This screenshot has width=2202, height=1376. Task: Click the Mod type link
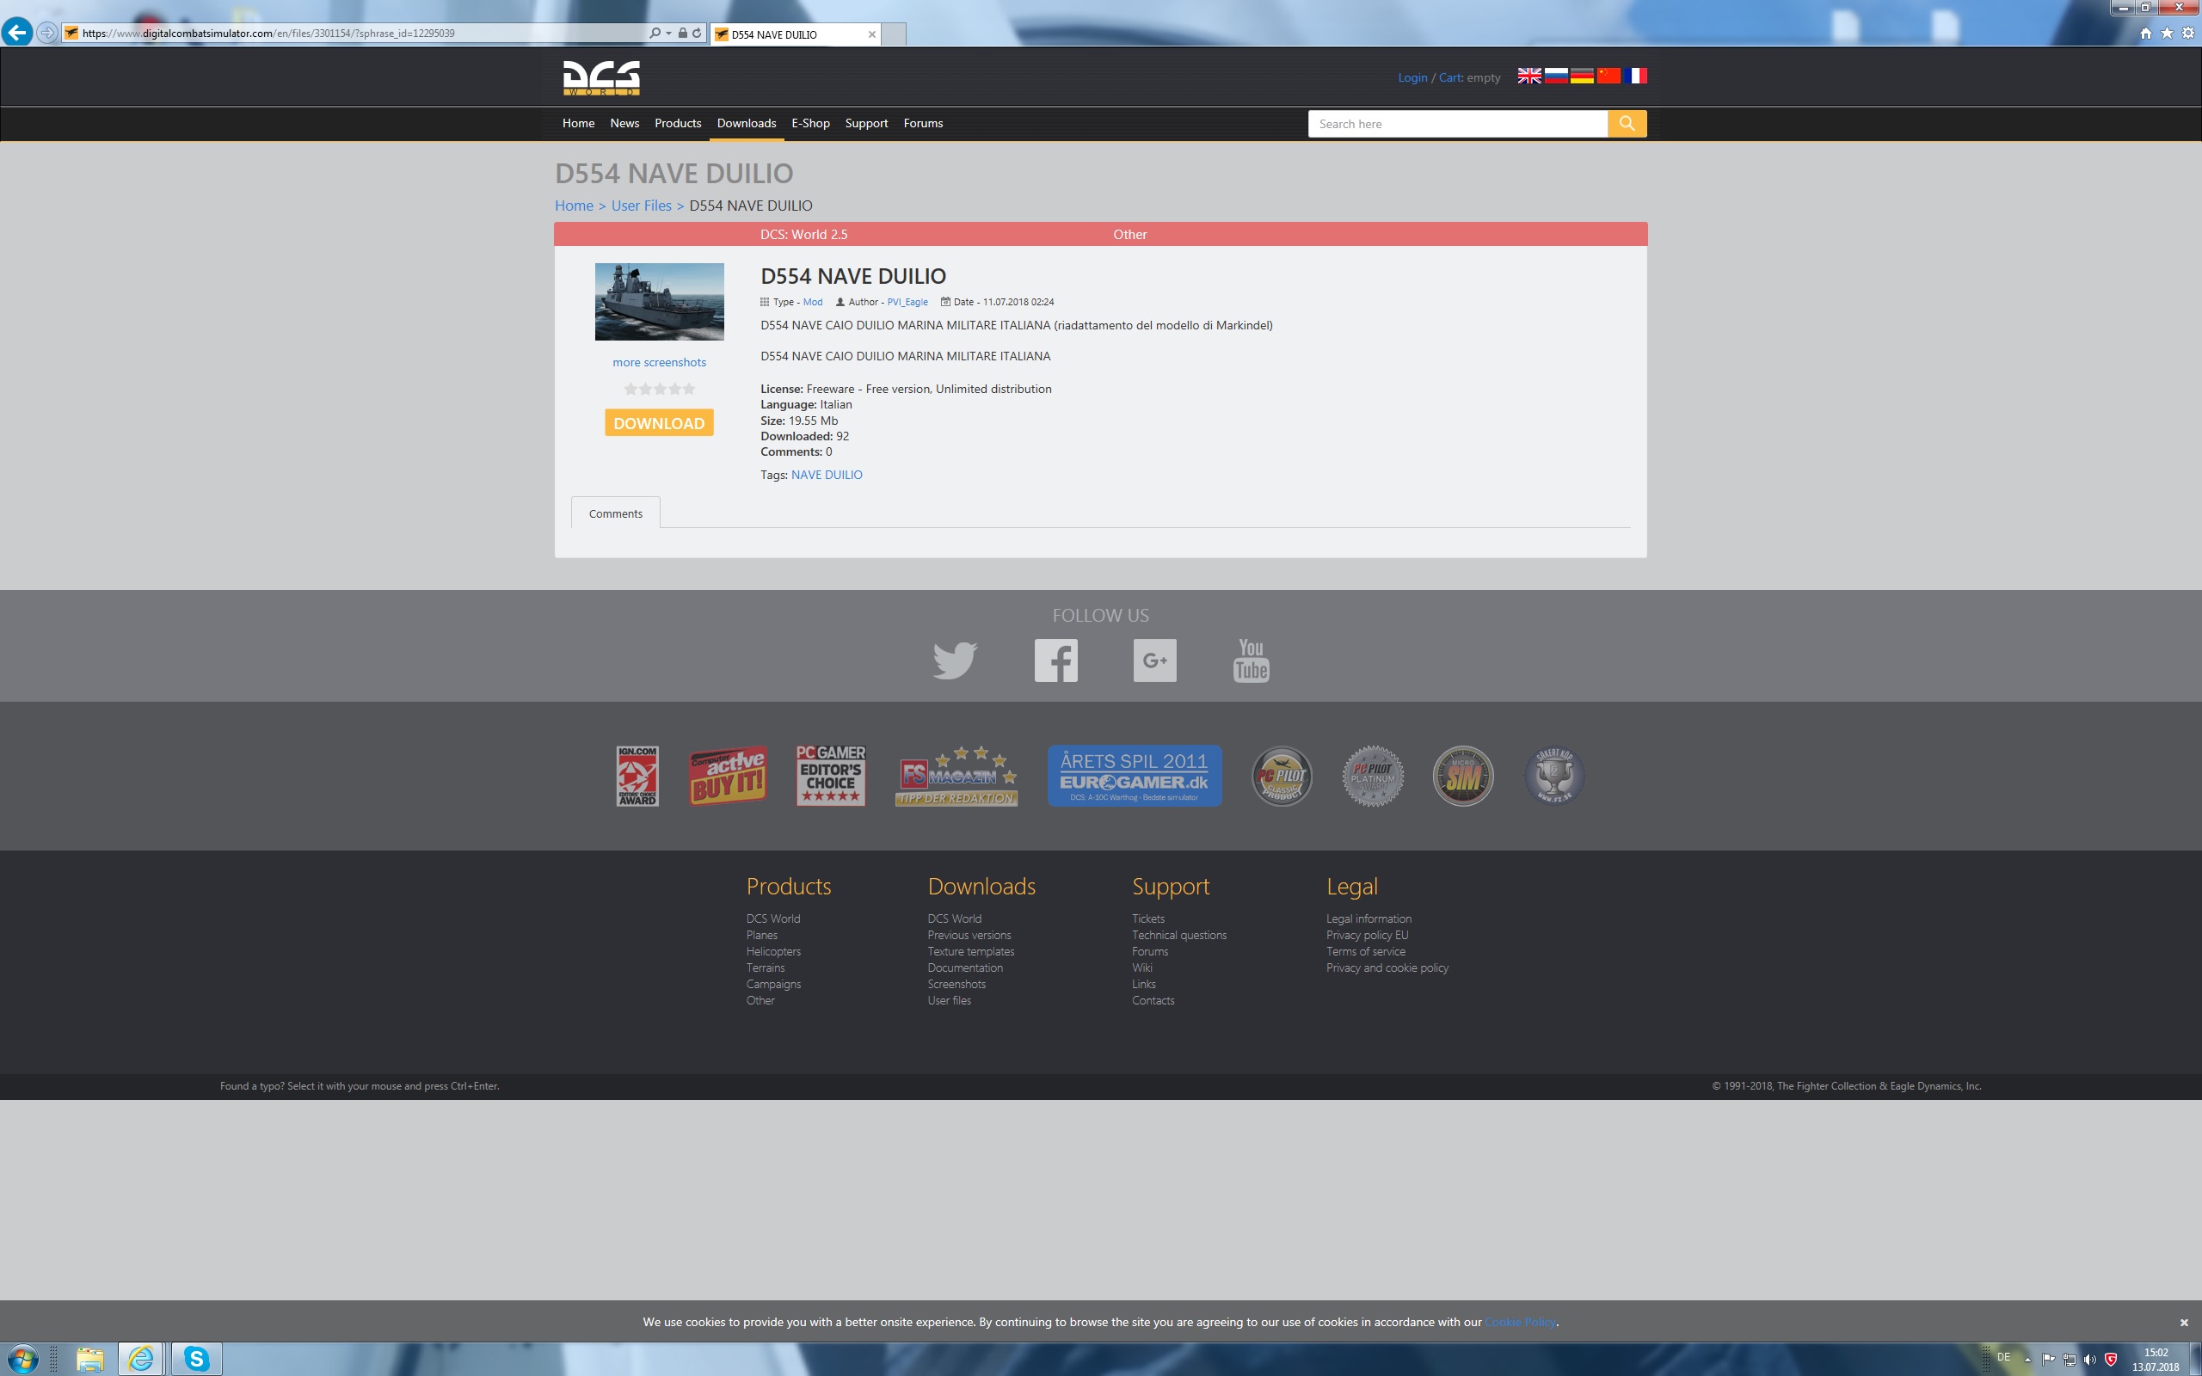pyautogui.click(x=813, y=302)
